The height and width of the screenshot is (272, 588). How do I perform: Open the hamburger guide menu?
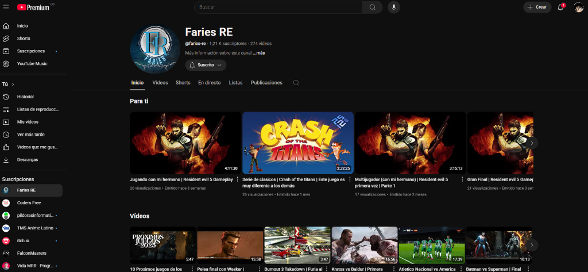pyautogui.click(x=6, y=7)
